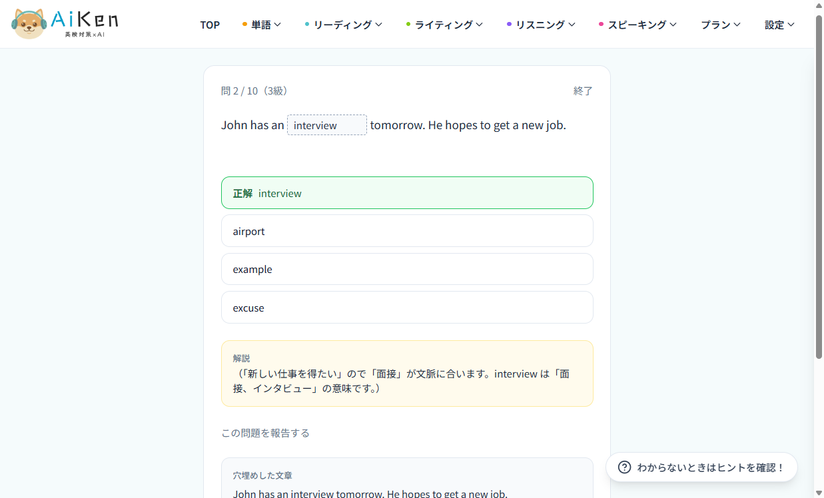Expand the リスニング menu
Screen dimensions: 824x498
point(541,25)
